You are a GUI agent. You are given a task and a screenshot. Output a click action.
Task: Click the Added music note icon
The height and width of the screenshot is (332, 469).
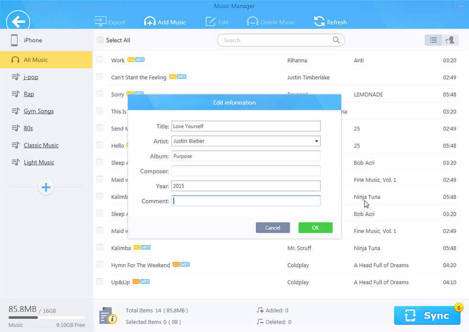pyautogui.click(x=260, y=310)
